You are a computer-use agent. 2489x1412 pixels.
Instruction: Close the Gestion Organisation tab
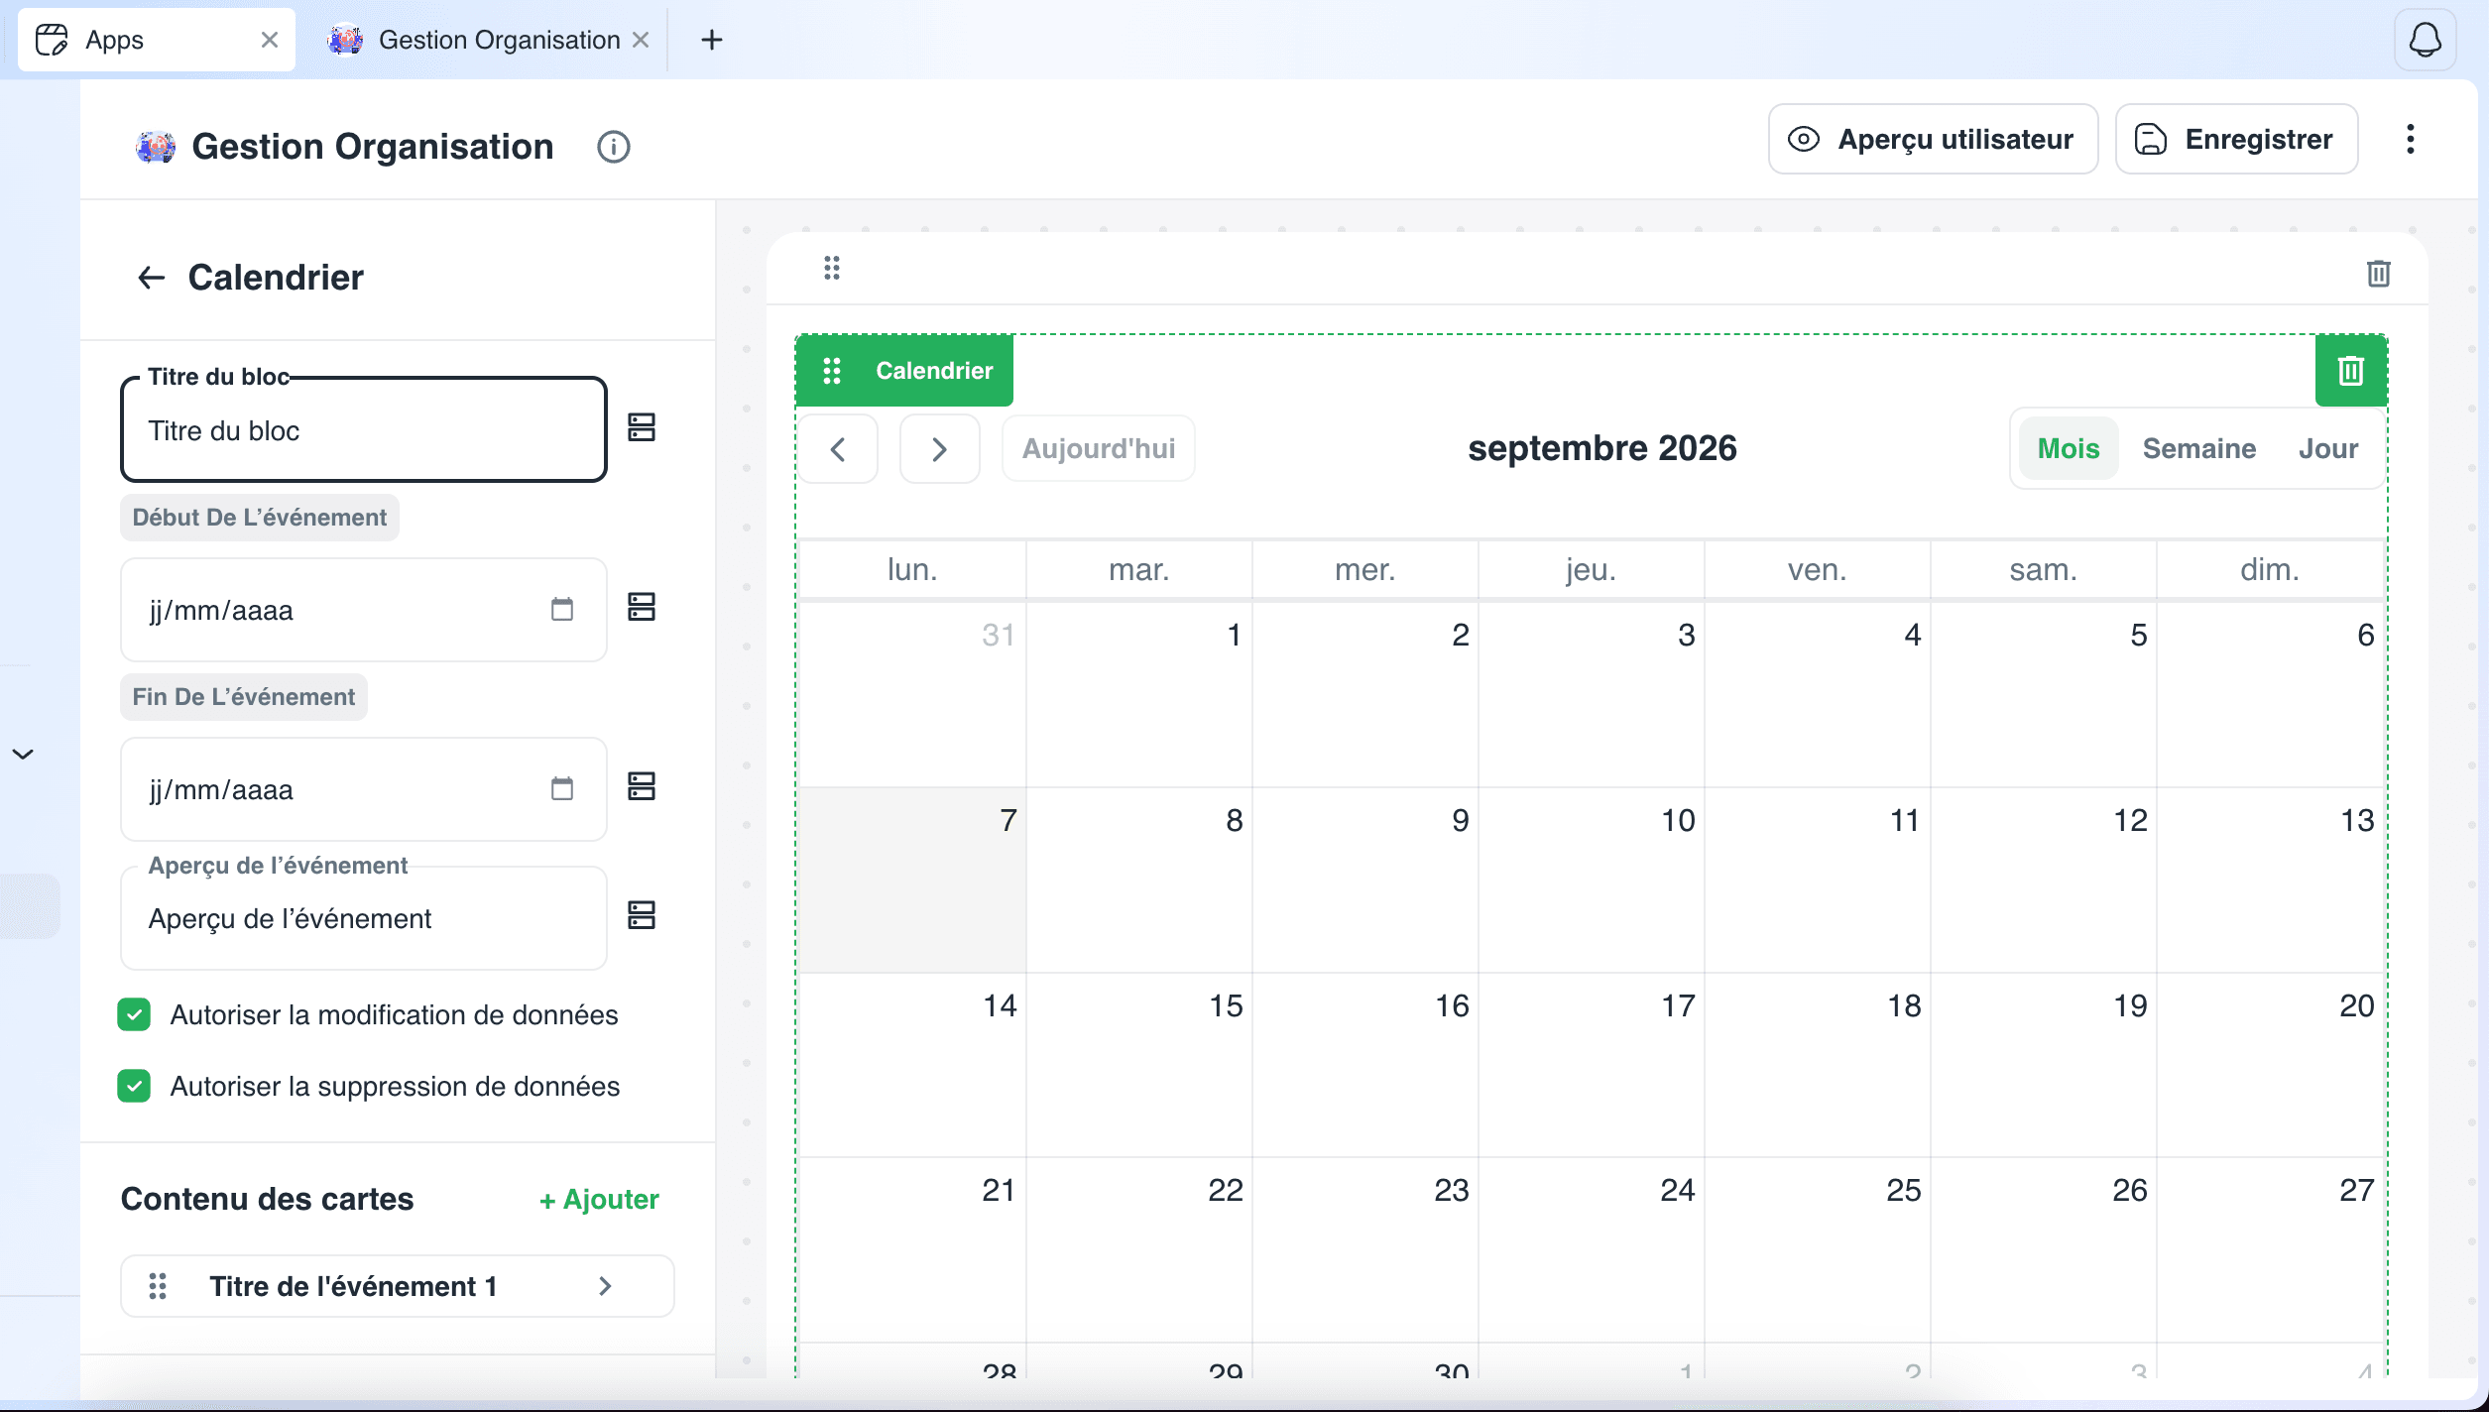pyautogui.click(x=642, y=40)
